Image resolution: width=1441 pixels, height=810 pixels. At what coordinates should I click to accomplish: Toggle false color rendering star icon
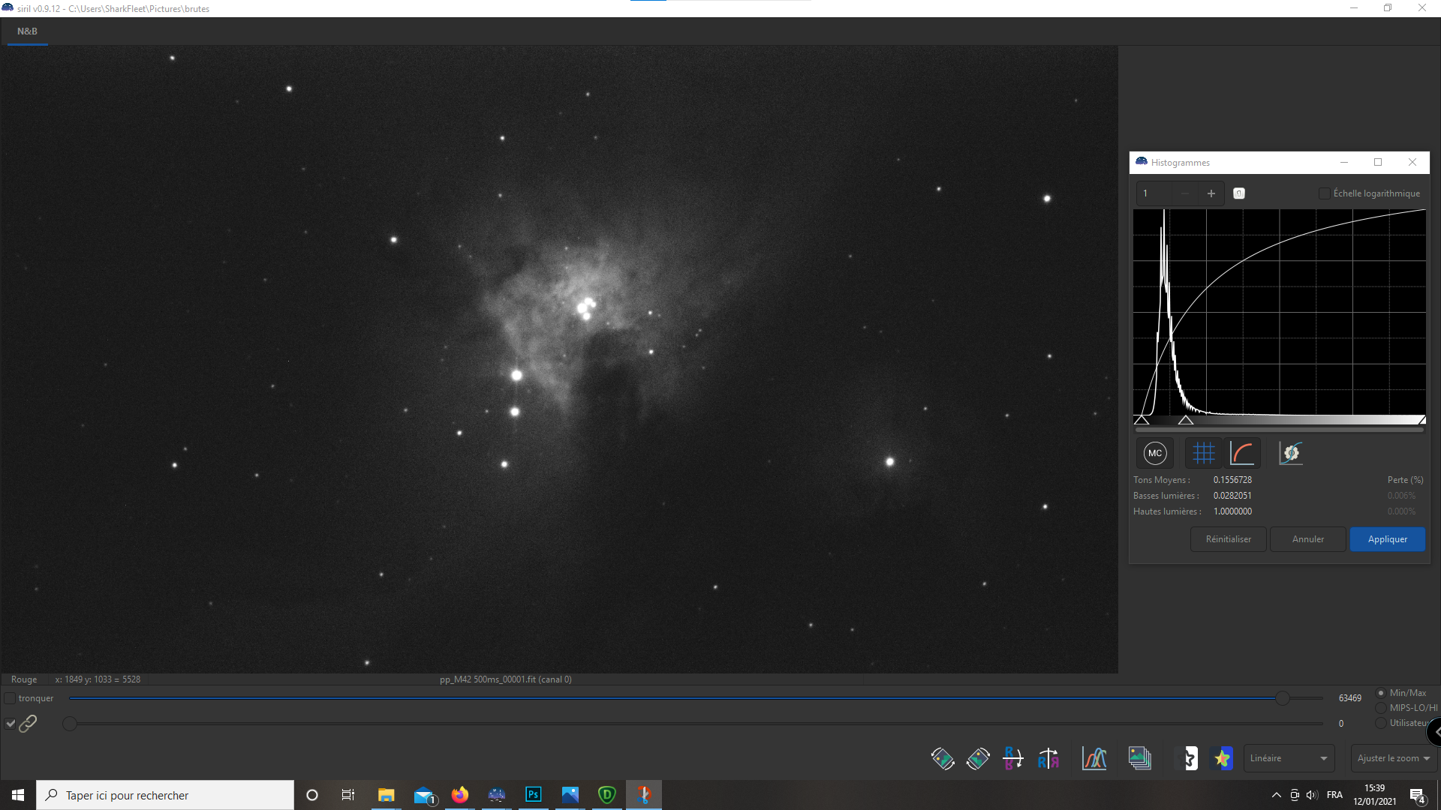point(1223,758)
